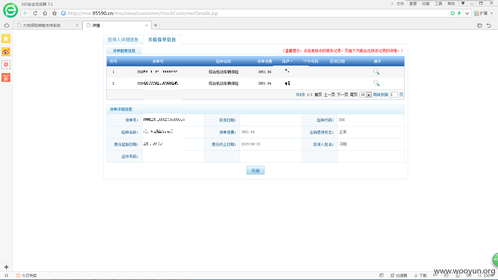Focus the jump-to page number field

point(394,95)
